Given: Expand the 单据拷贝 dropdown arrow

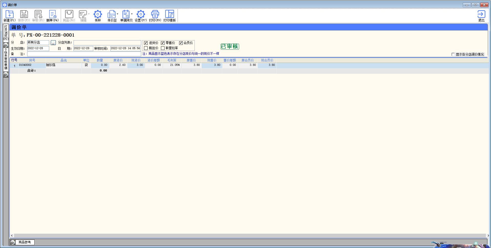Looking at the screenshot, I should click(132, 14).
